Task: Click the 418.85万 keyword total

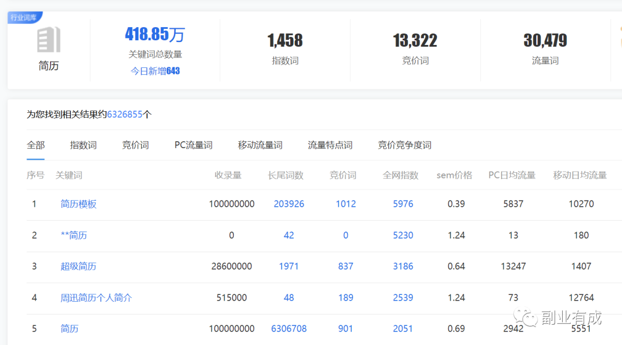Action: 155,34
